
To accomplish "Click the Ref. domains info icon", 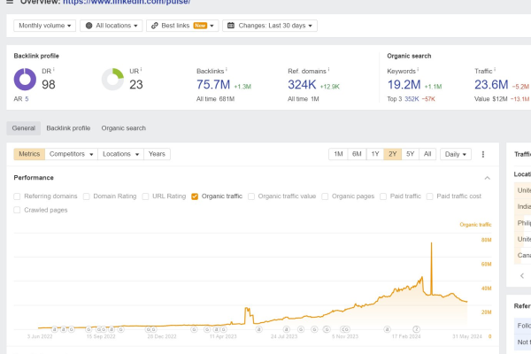I will (x=328, y=69).
